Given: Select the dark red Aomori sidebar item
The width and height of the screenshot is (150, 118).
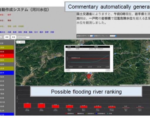Looking at the screenshot, I should [7, 52].
